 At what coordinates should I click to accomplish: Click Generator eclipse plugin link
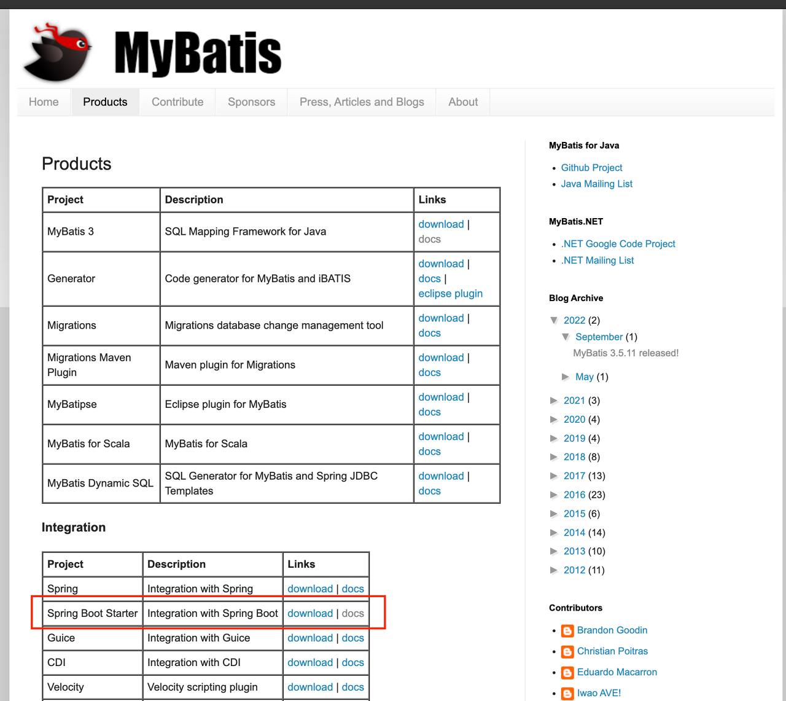(450, 294)
